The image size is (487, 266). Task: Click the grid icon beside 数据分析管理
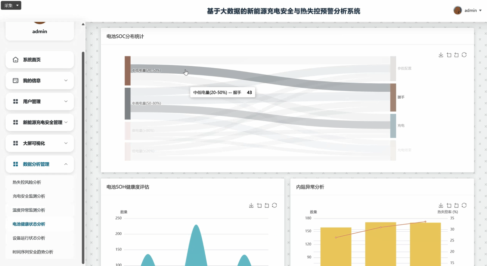(x=15, y=164)
